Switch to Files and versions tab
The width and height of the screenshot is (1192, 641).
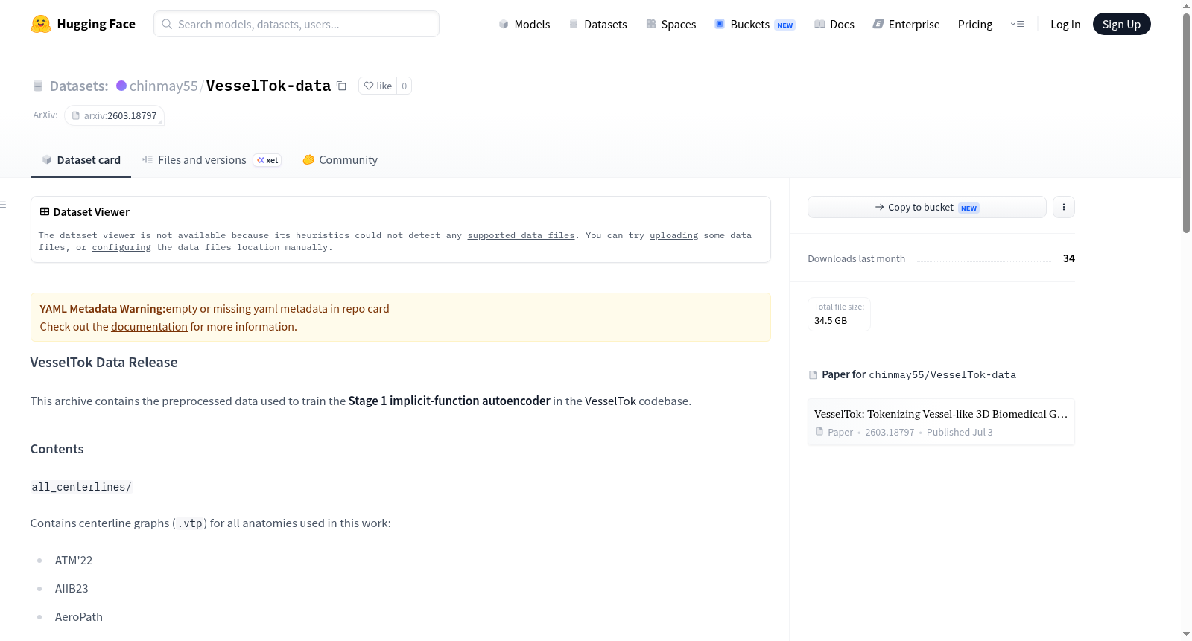point(211,160)
